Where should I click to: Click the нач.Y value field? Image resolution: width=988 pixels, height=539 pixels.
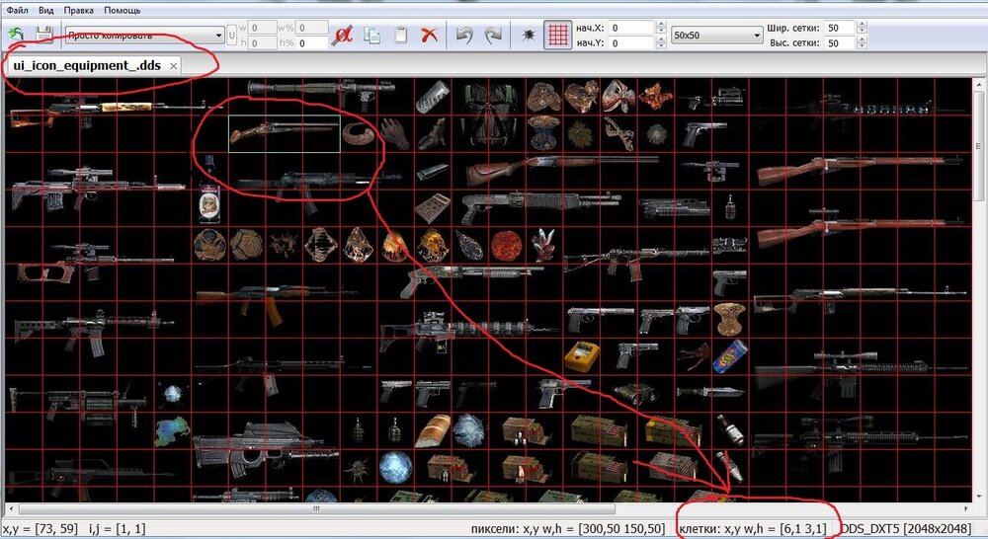(x=632, y=42)
